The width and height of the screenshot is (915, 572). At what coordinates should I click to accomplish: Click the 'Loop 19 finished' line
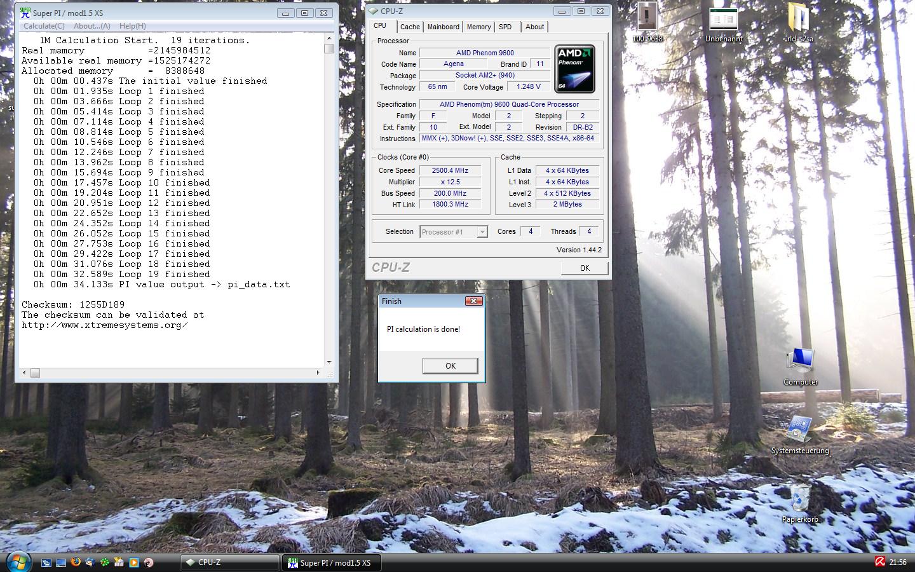click(x=122, y=275)
